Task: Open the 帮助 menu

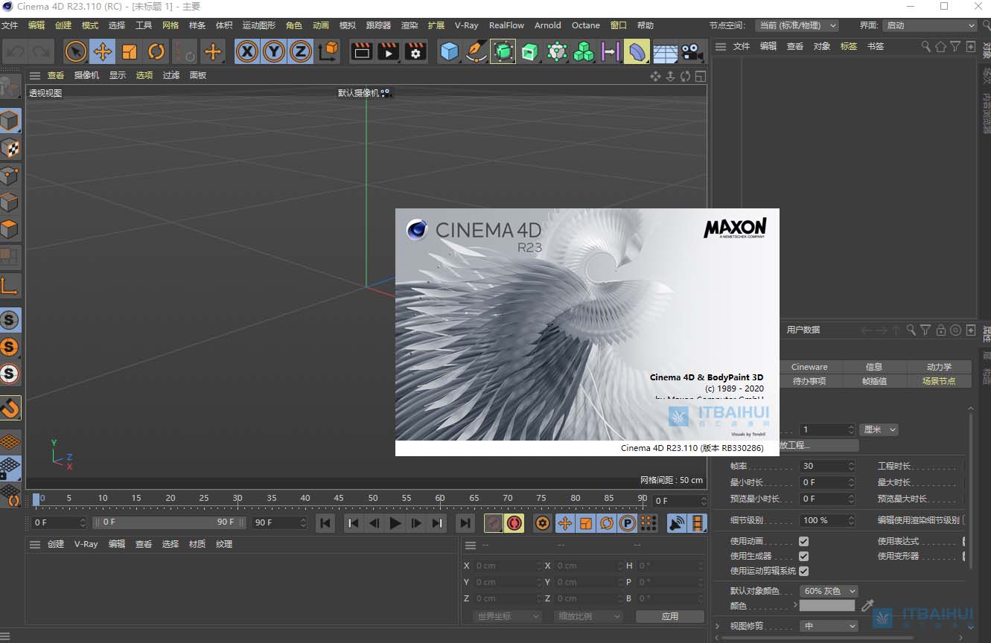Action: click(646, 25)
